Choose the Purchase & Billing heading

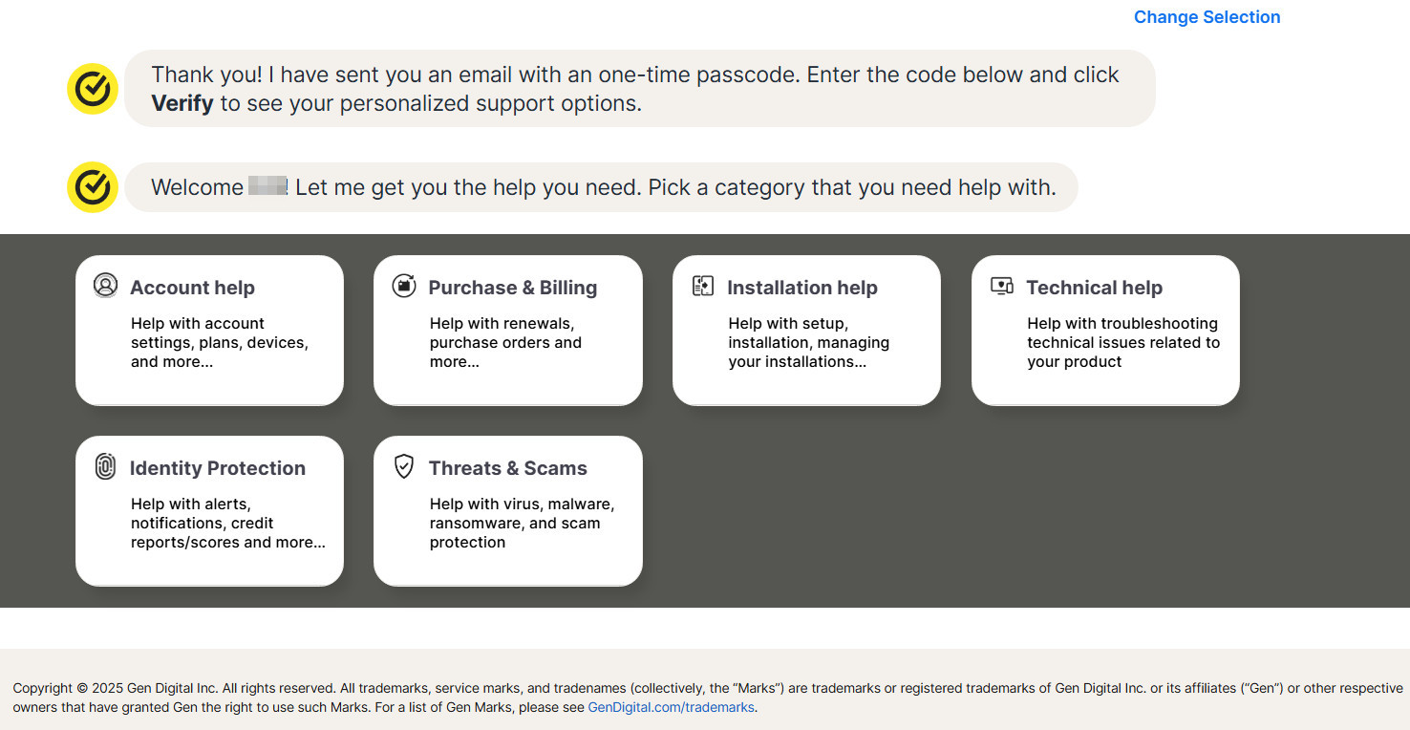pos(512,288)
